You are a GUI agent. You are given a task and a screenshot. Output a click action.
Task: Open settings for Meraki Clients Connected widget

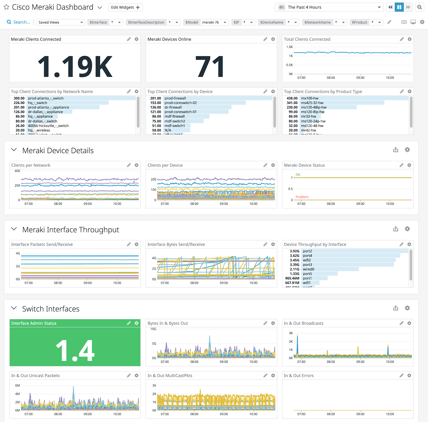pos(136,39)
